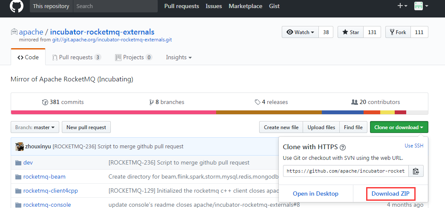
Task: View the 4 releases page
Action: [x=272, y=102]
